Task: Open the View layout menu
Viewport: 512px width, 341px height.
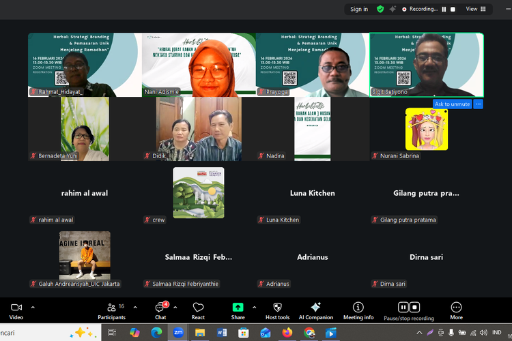Action: click(475, 9)
